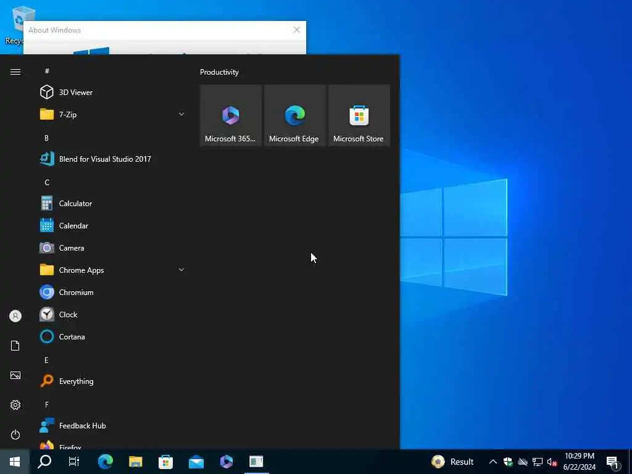Open Microsoft 365 from the taskbar
Screen dimensions: 632x474
click(x=227, y=462)
